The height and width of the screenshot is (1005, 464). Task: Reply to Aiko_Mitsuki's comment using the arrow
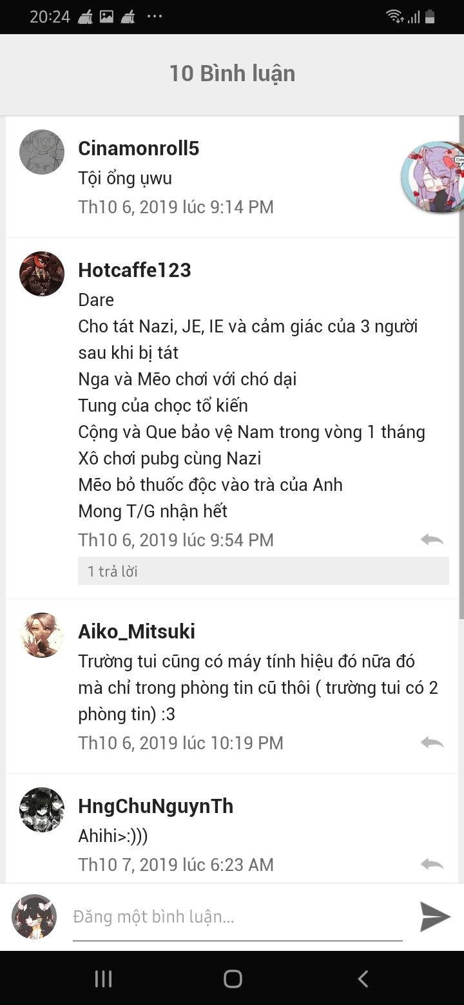tap(432, 743)
